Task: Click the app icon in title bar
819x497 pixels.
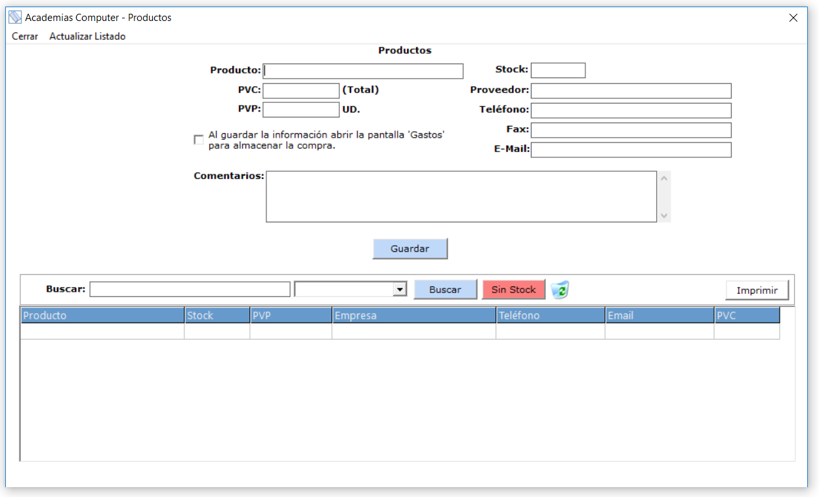Action: pos(15,18)
